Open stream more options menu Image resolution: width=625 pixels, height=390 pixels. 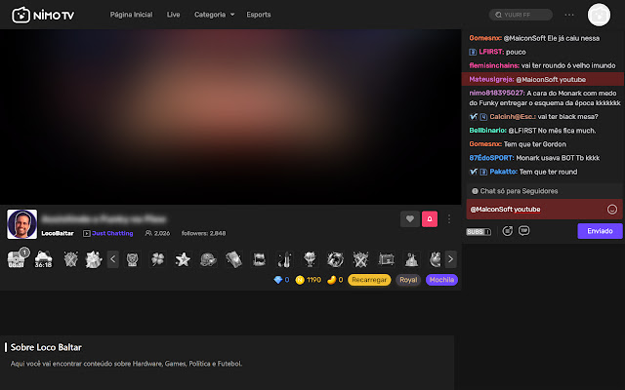pyautogui.click(x=448, y=219)
